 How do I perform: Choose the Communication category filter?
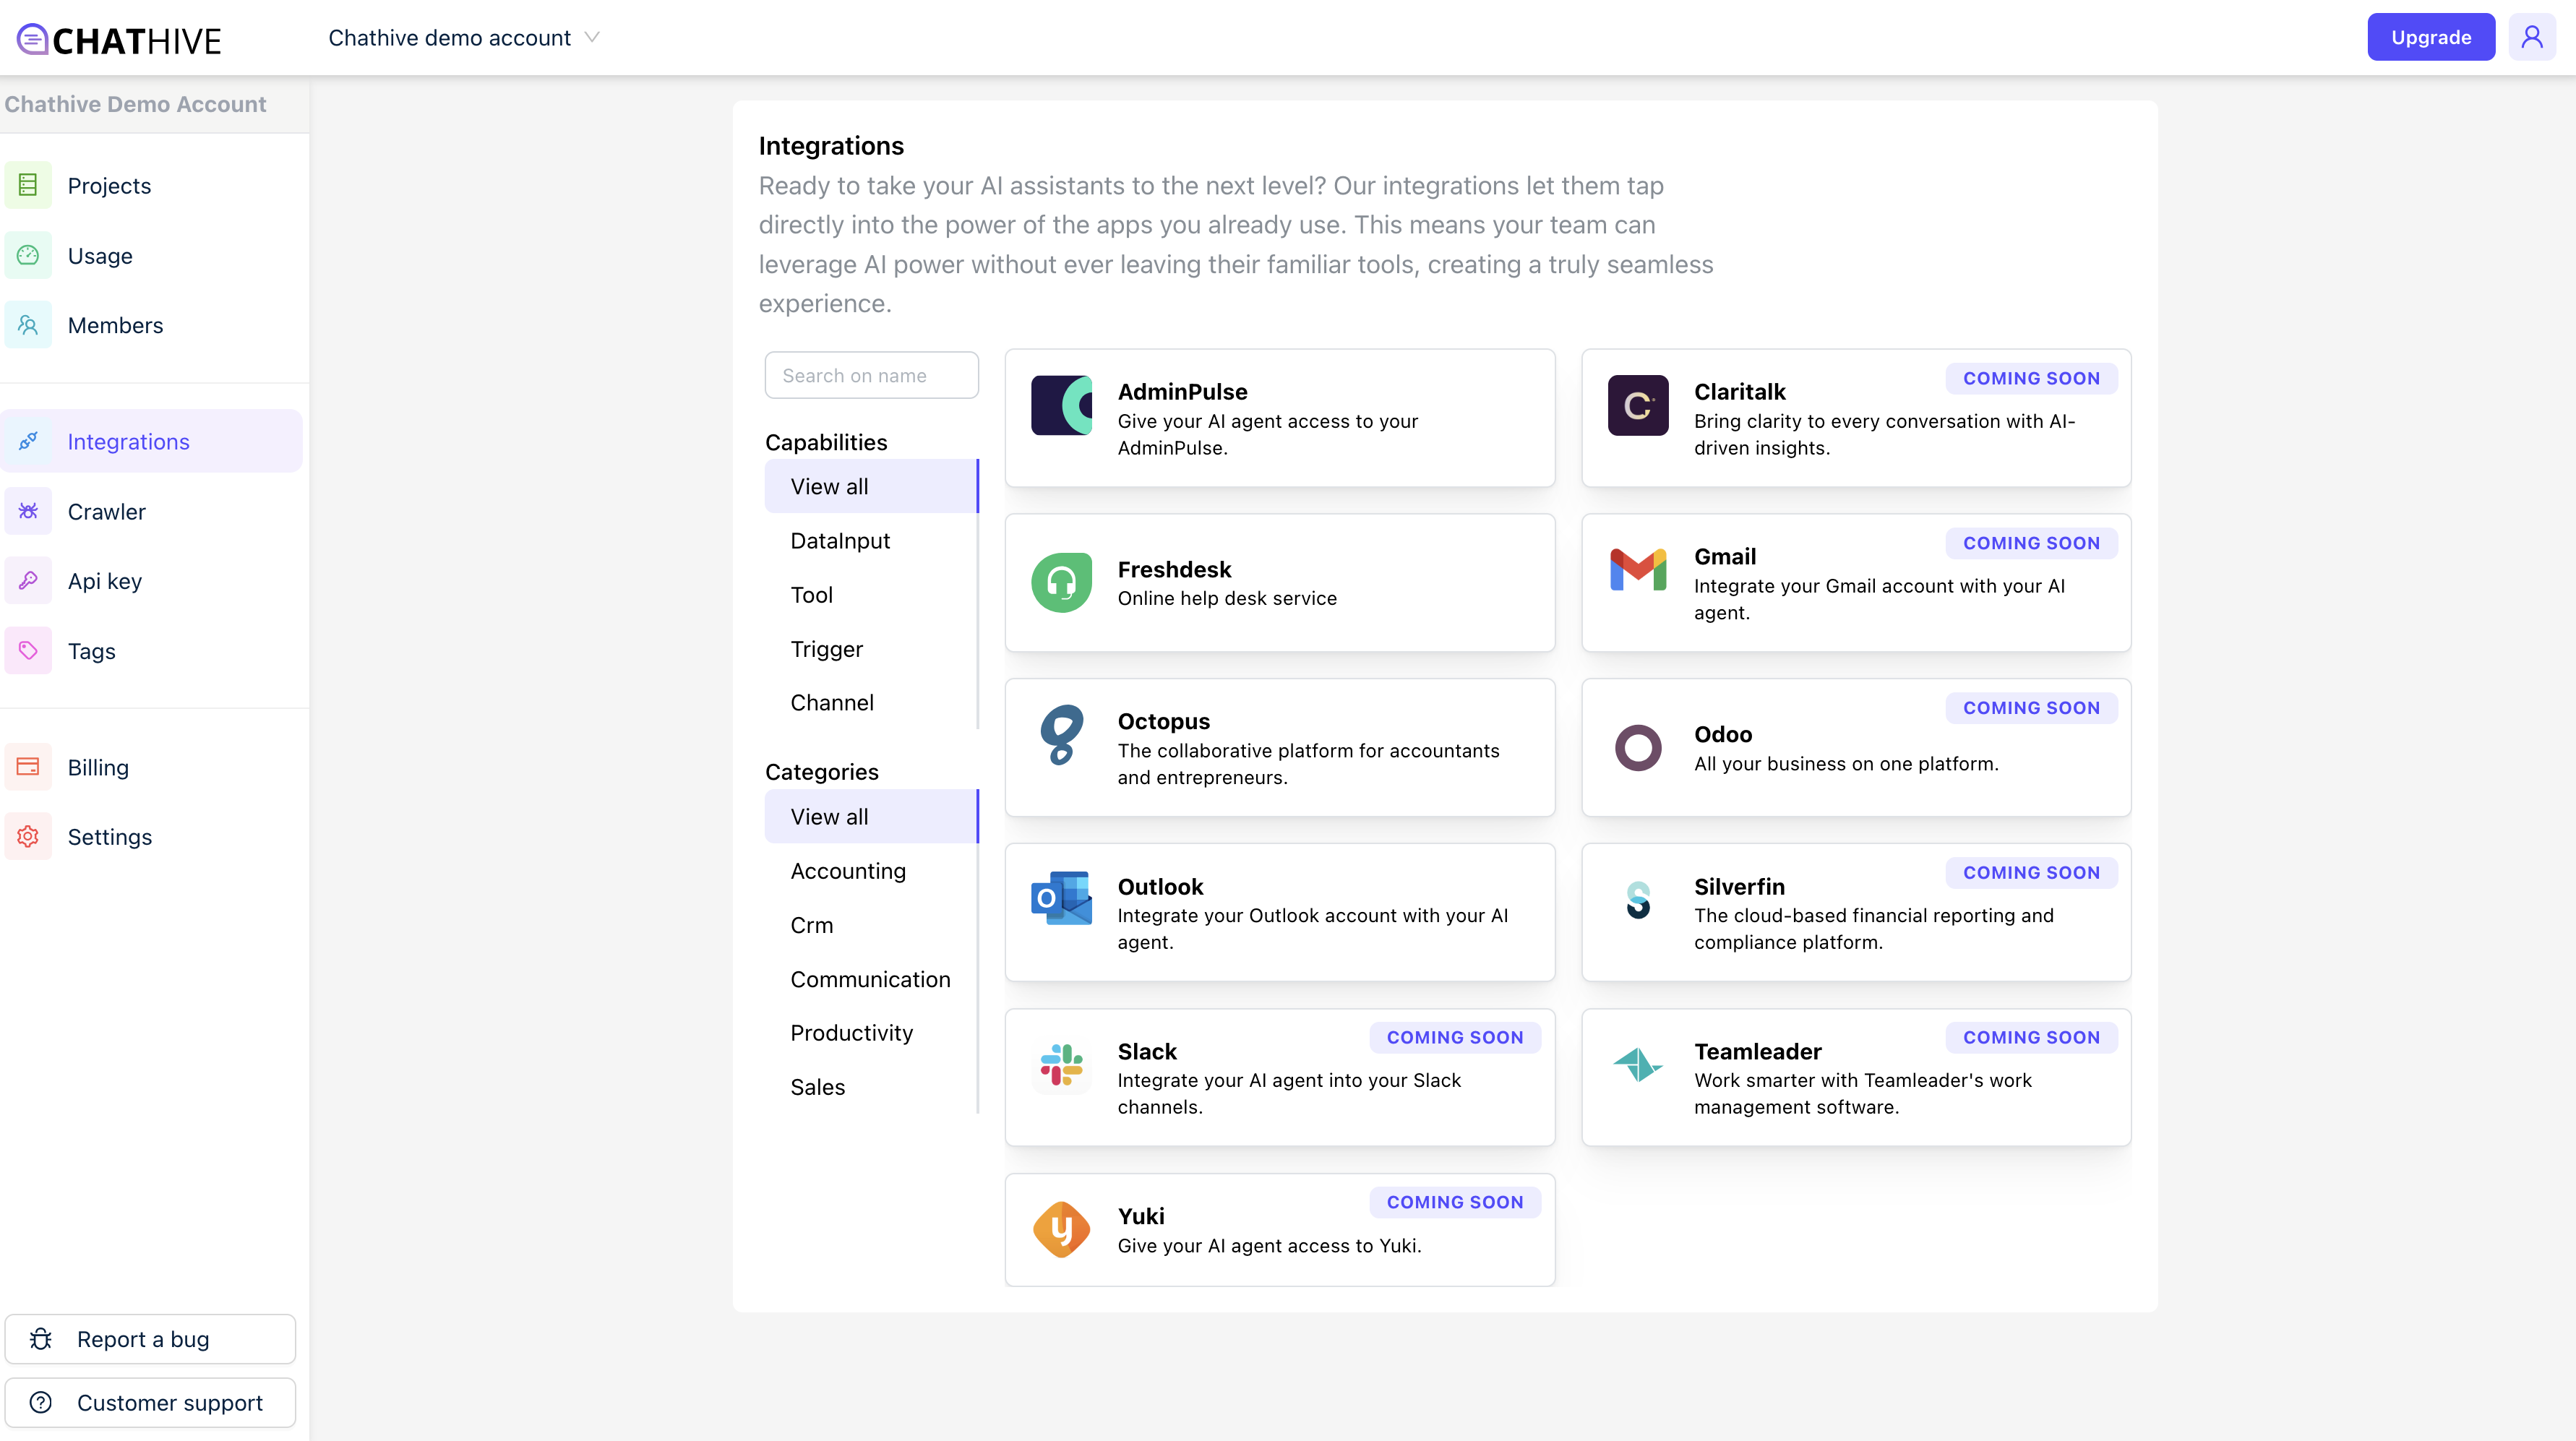coord(870,979)
